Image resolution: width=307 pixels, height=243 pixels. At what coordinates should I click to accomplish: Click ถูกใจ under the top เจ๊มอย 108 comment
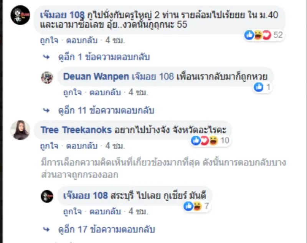(x=49, y=41)
